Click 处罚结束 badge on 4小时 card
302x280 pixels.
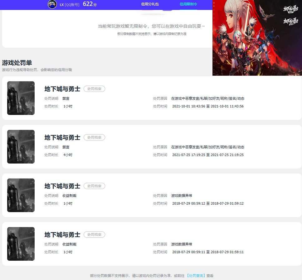coord(94,137)
